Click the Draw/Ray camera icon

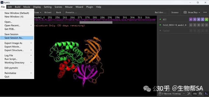coord(185,13)
